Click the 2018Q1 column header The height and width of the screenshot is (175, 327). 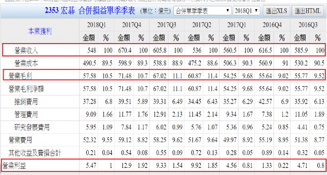coord(96,25)
